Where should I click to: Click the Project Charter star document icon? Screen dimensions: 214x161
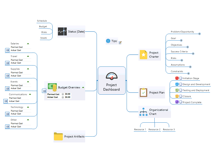(x=143, y=55)
